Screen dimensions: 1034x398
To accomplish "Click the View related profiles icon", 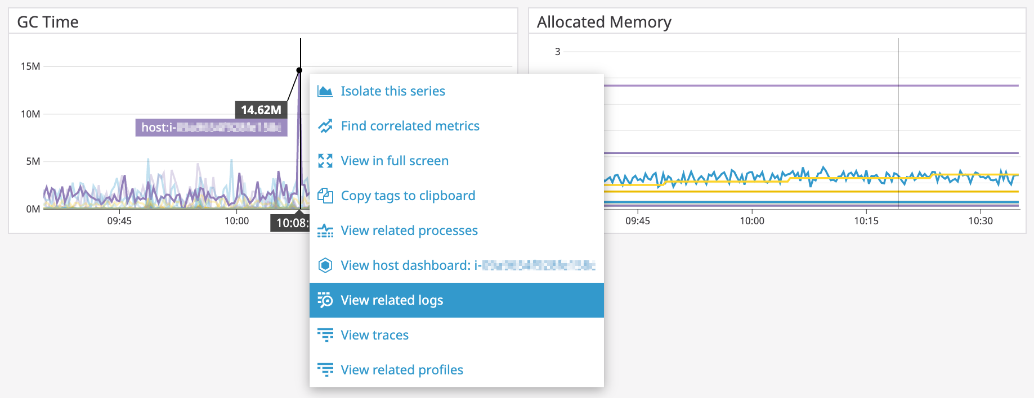I will 325,369.
